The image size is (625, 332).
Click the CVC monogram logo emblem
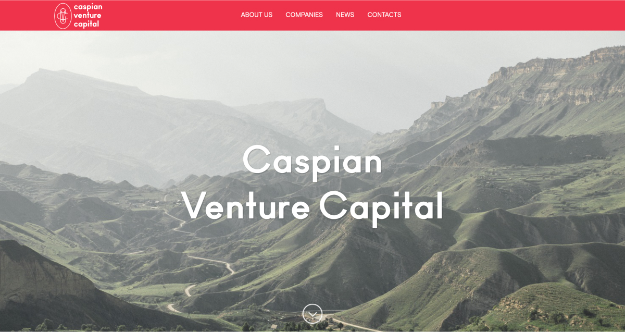click(x=63, y=16)
